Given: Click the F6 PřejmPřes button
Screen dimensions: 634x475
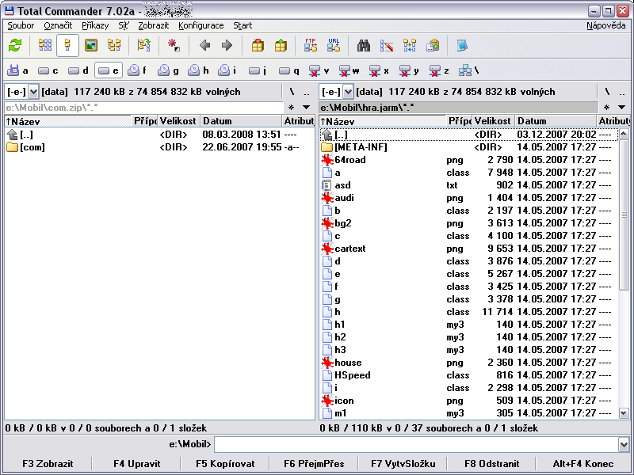Looking at the screenshot, I should pos(314,464).
